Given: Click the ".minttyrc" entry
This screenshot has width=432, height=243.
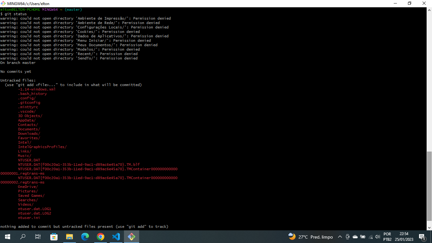Looking at the screenshot, I should pos(28,107).
